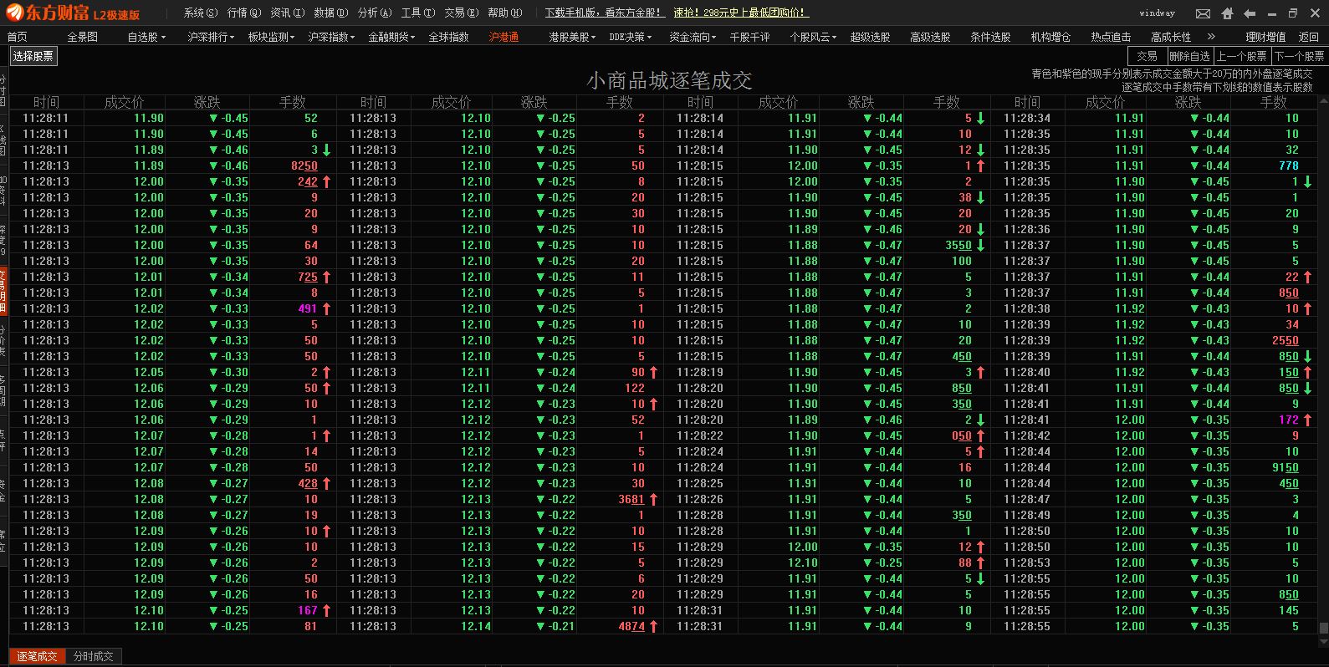The width and height of the screenshot is (1329, 667).
Task: Open the 行情(Q) menu
Action: pos(244,13)
